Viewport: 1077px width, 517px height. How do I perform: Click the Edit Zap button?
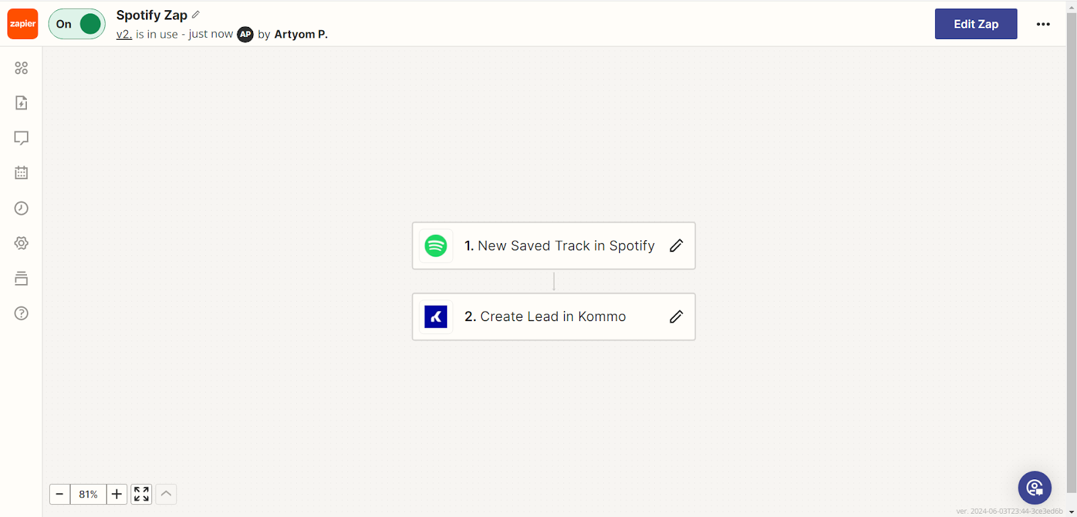[x=976, y=24]
